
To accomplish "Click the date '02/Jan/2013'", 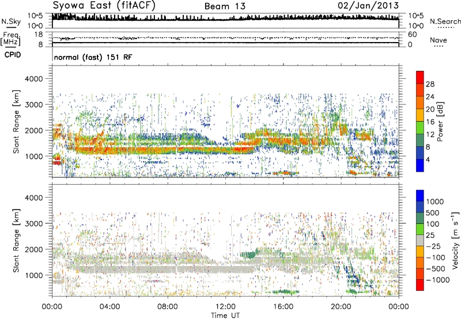I will [x=368, y=6].
